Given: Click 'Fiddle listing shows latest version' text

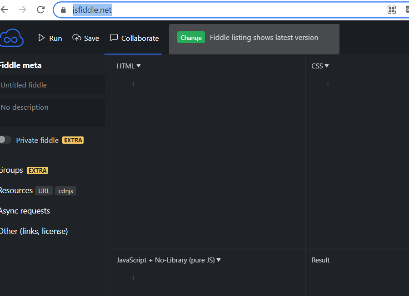Looking at the screenshot, I should [264, 38].
